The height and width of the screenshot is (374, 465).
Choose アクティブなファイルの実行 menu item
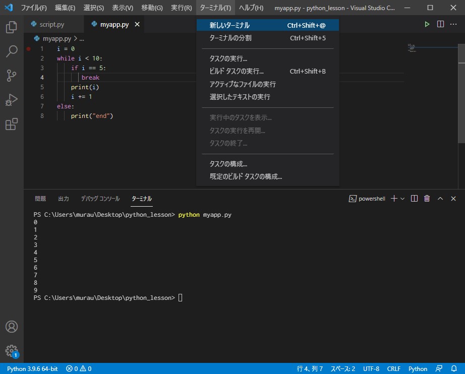click(267, 84)
